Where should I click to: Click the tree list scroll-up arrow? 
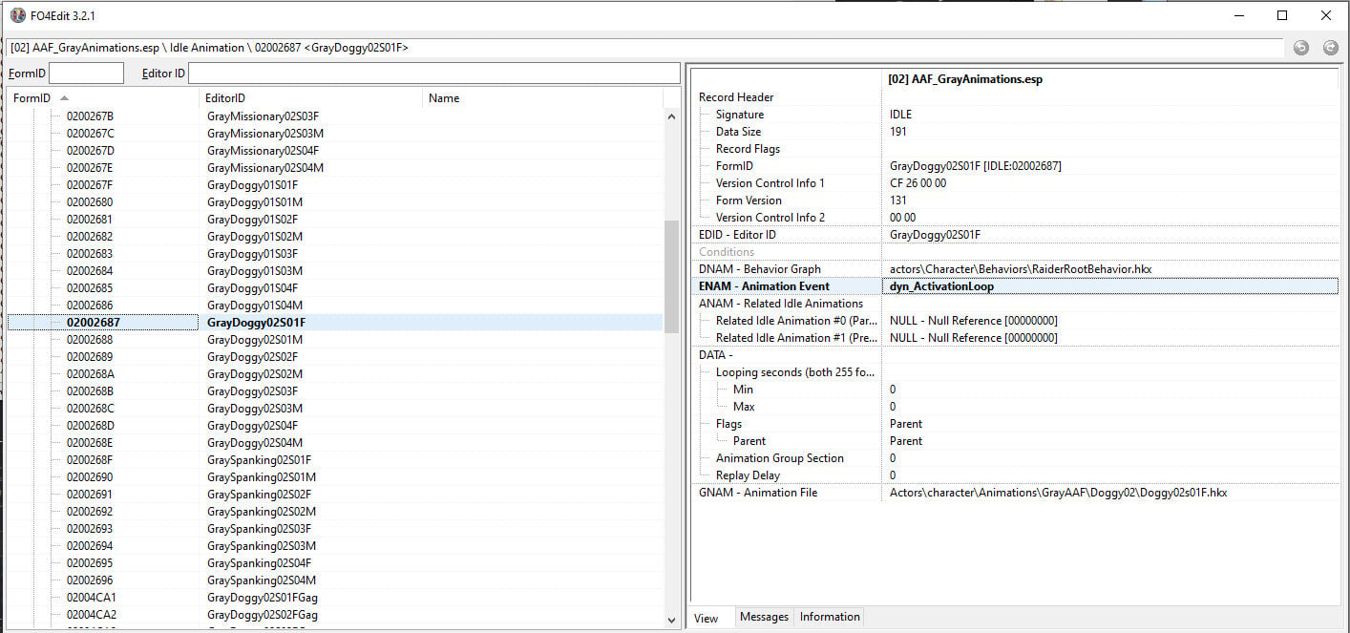click(x=671, y=116)
